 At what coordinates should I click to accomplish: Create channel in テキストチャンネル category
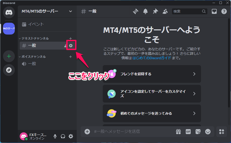click(71, 38)
